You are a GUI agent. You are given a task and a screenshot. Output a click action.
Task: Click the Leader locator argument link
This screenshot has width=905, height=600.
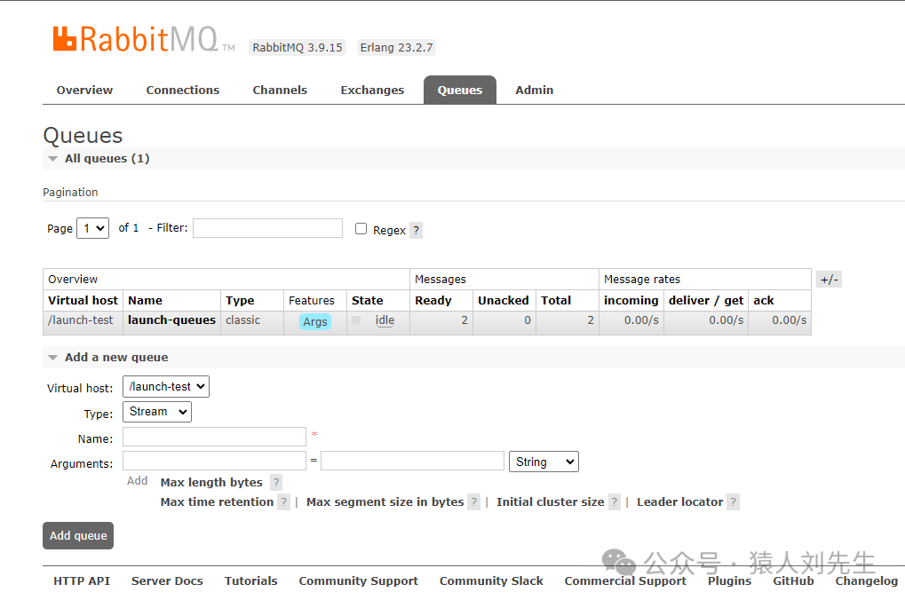click(680, 502)
